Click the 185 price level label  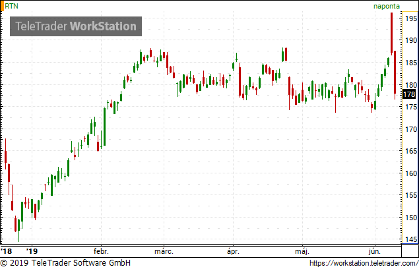pos(411,63)
